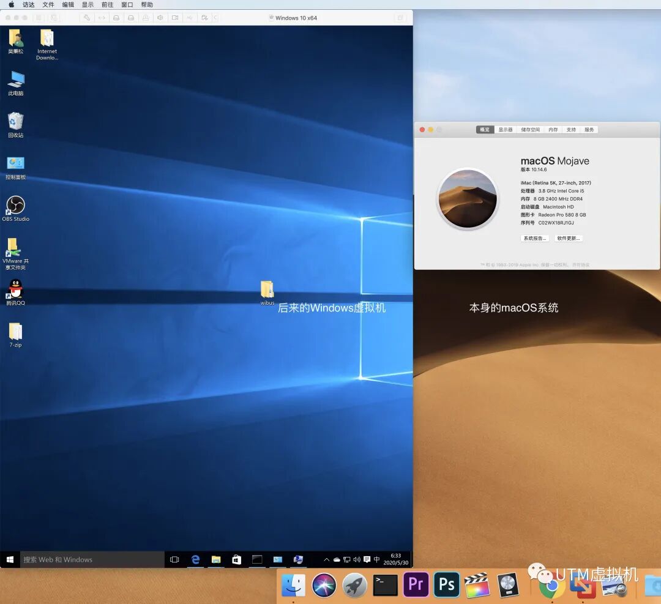Click the Radeon Pro 580 8 GB text

coord(562,215)
